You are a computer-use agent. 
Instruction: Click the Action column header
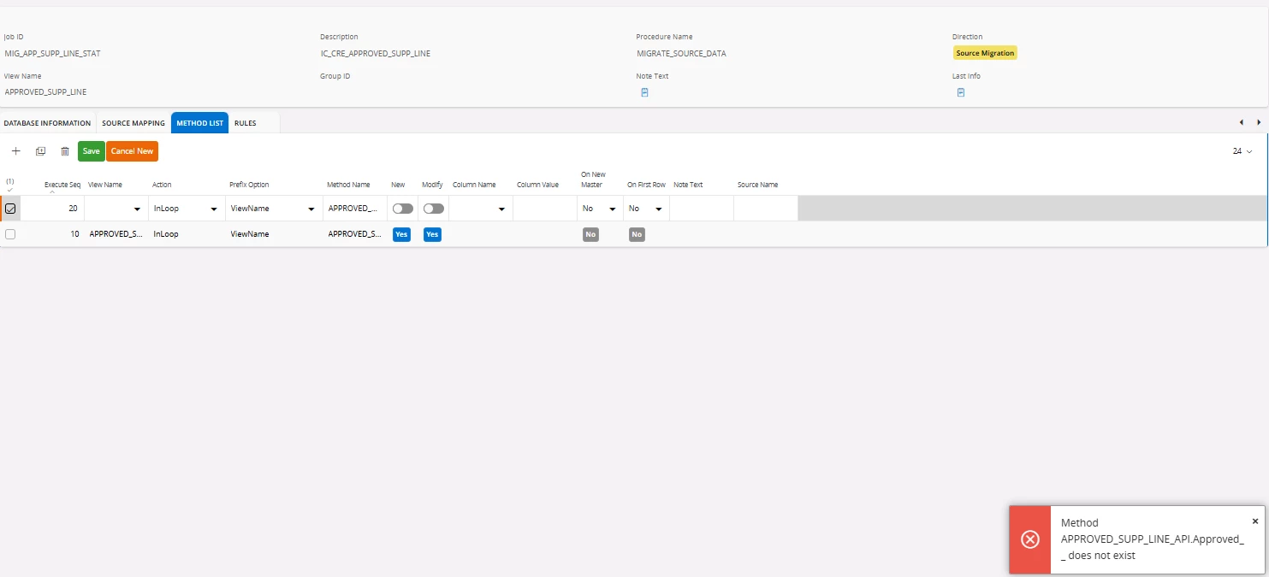click(162, 185)
